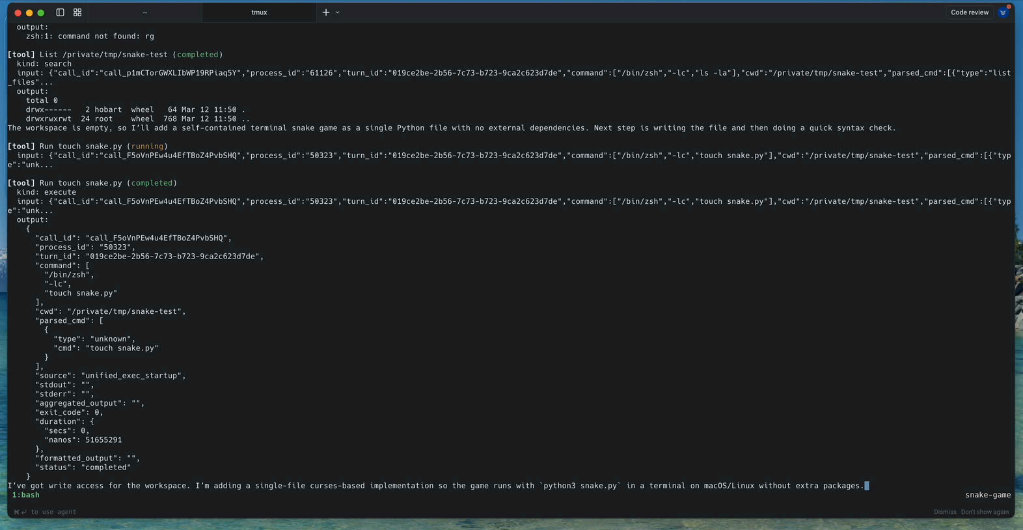1023x530 pixels.
Task: Click the snake-game tmux session name
Action: coord(988,495)
